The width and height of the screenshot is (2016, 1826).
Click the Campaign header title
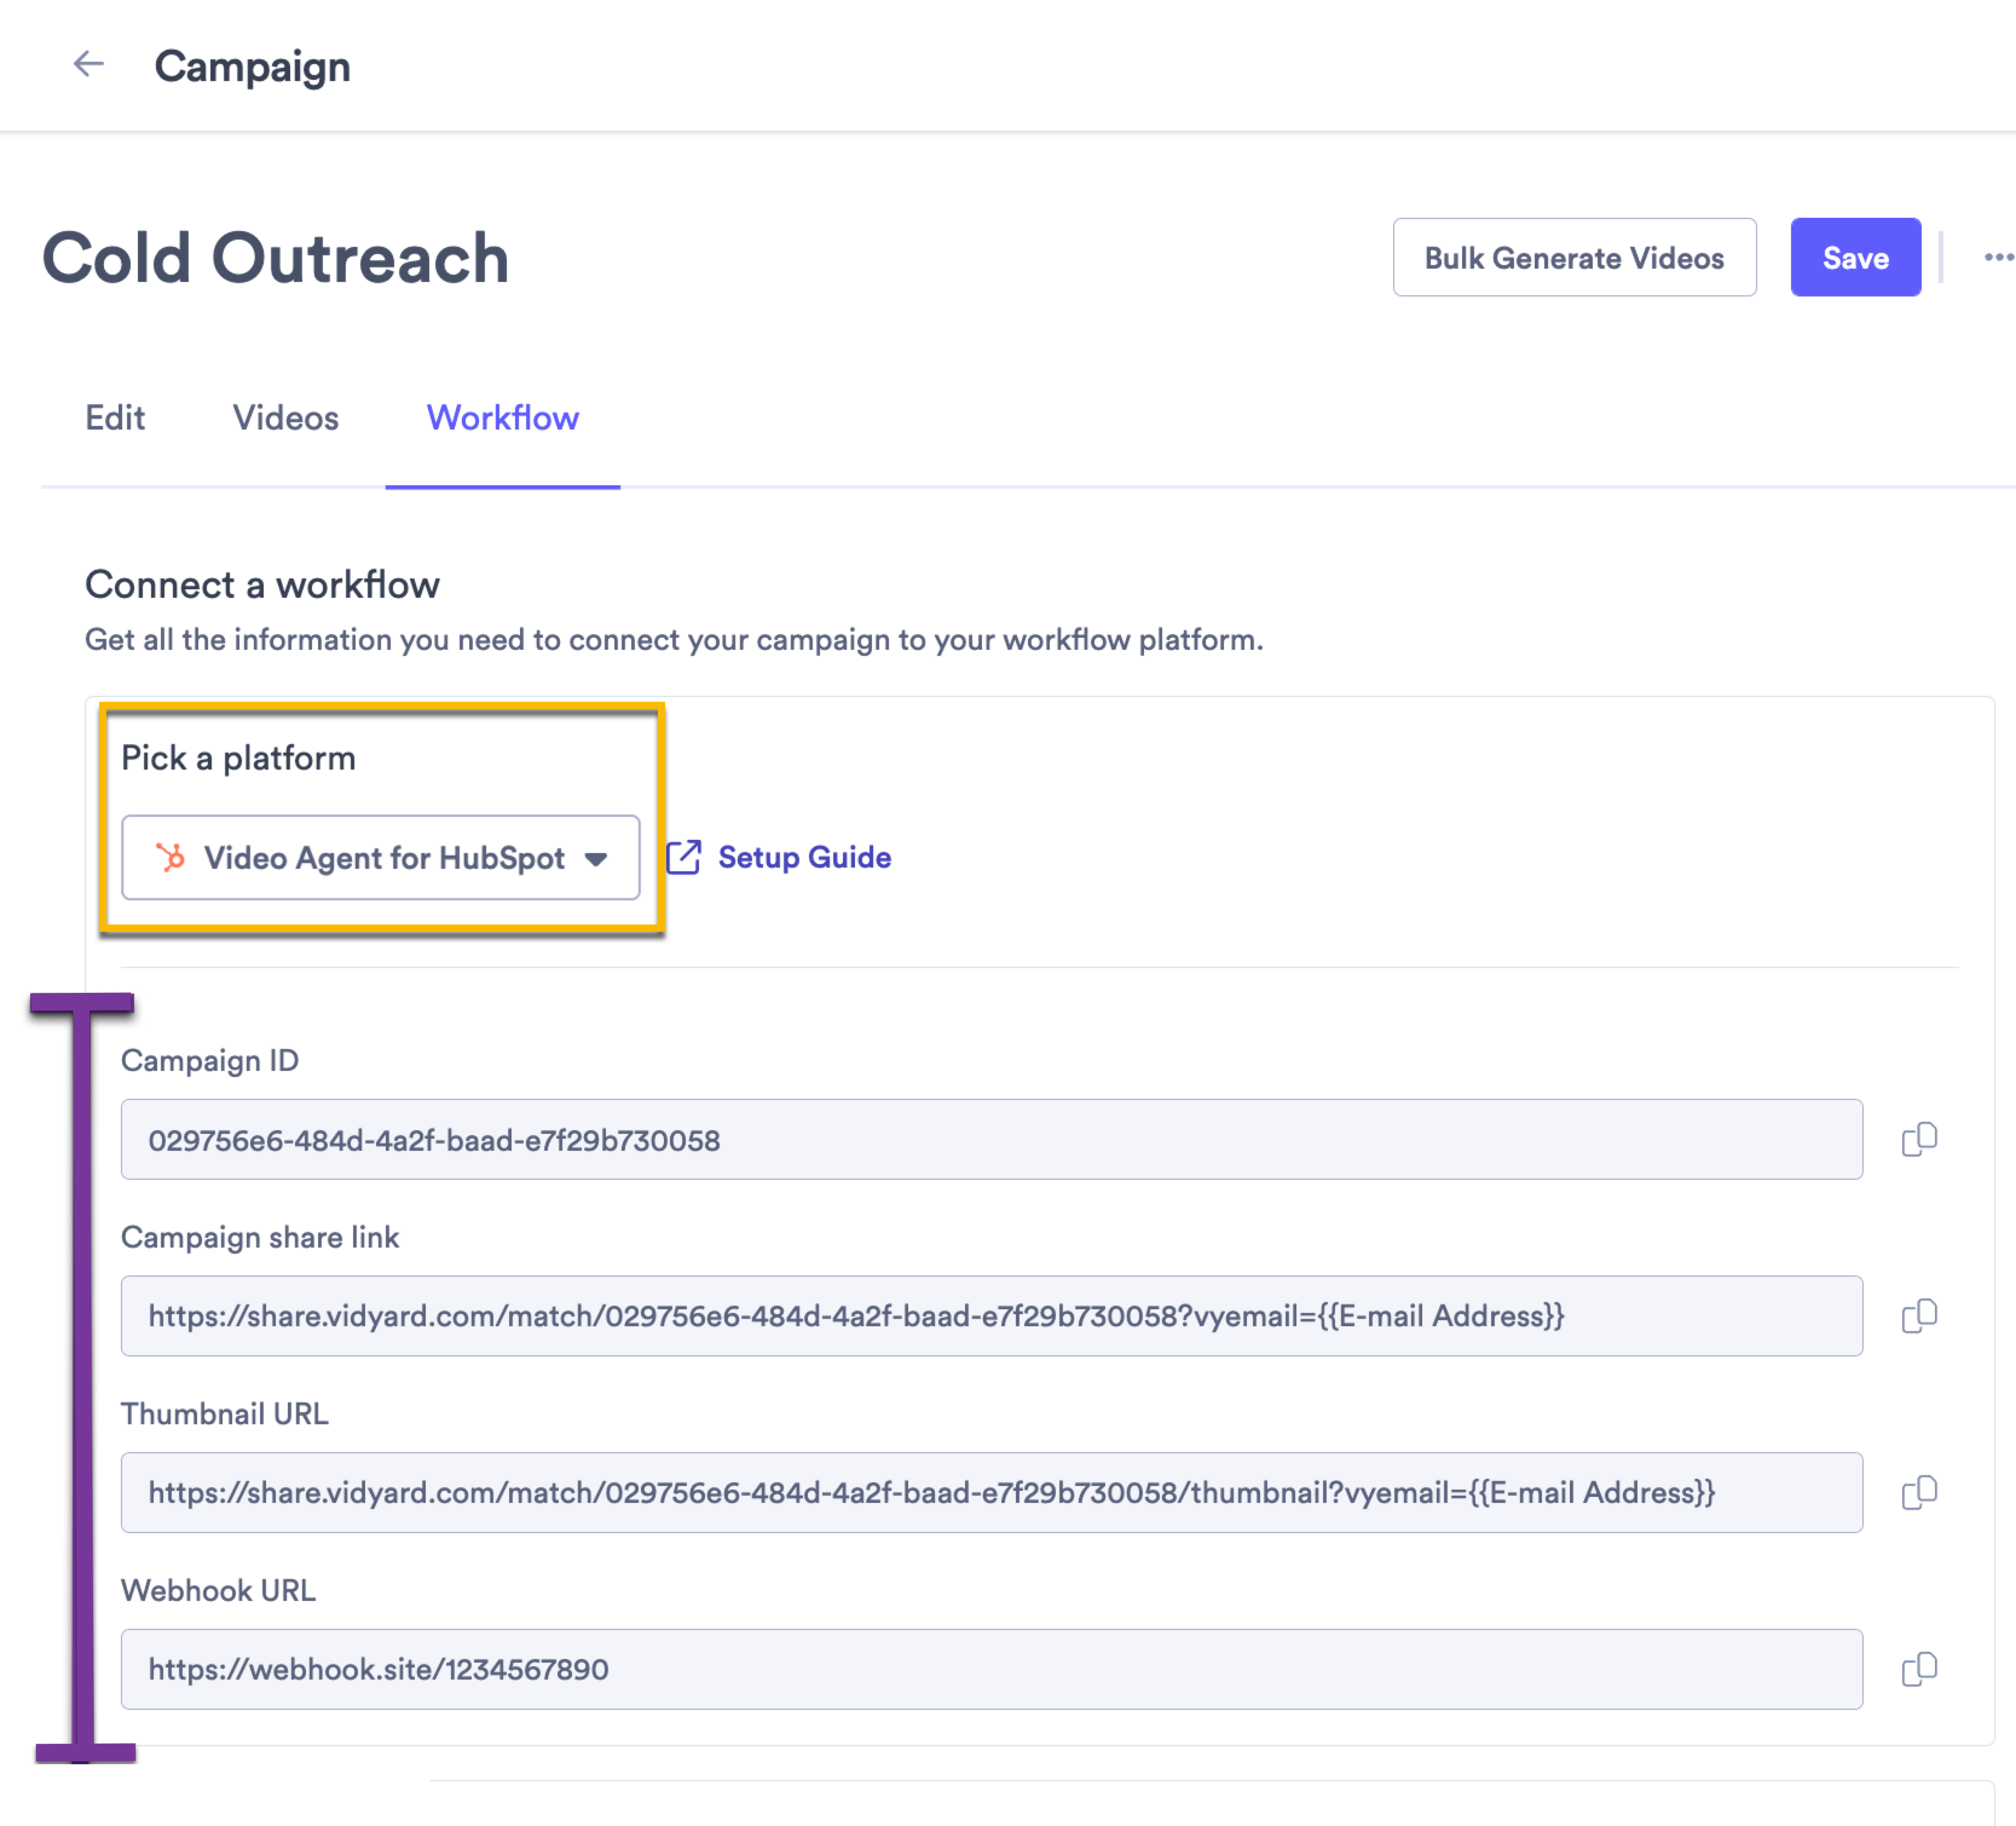[x=253, y=67]
